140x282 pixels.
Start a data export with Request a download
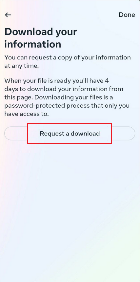[70, 133]
